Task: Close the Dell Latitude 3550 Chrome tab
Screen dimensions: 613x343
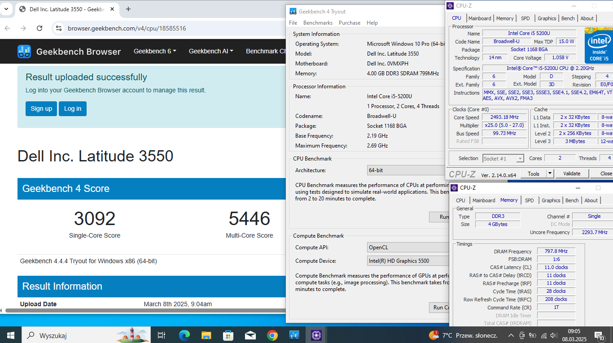Action: coord(112,9)
